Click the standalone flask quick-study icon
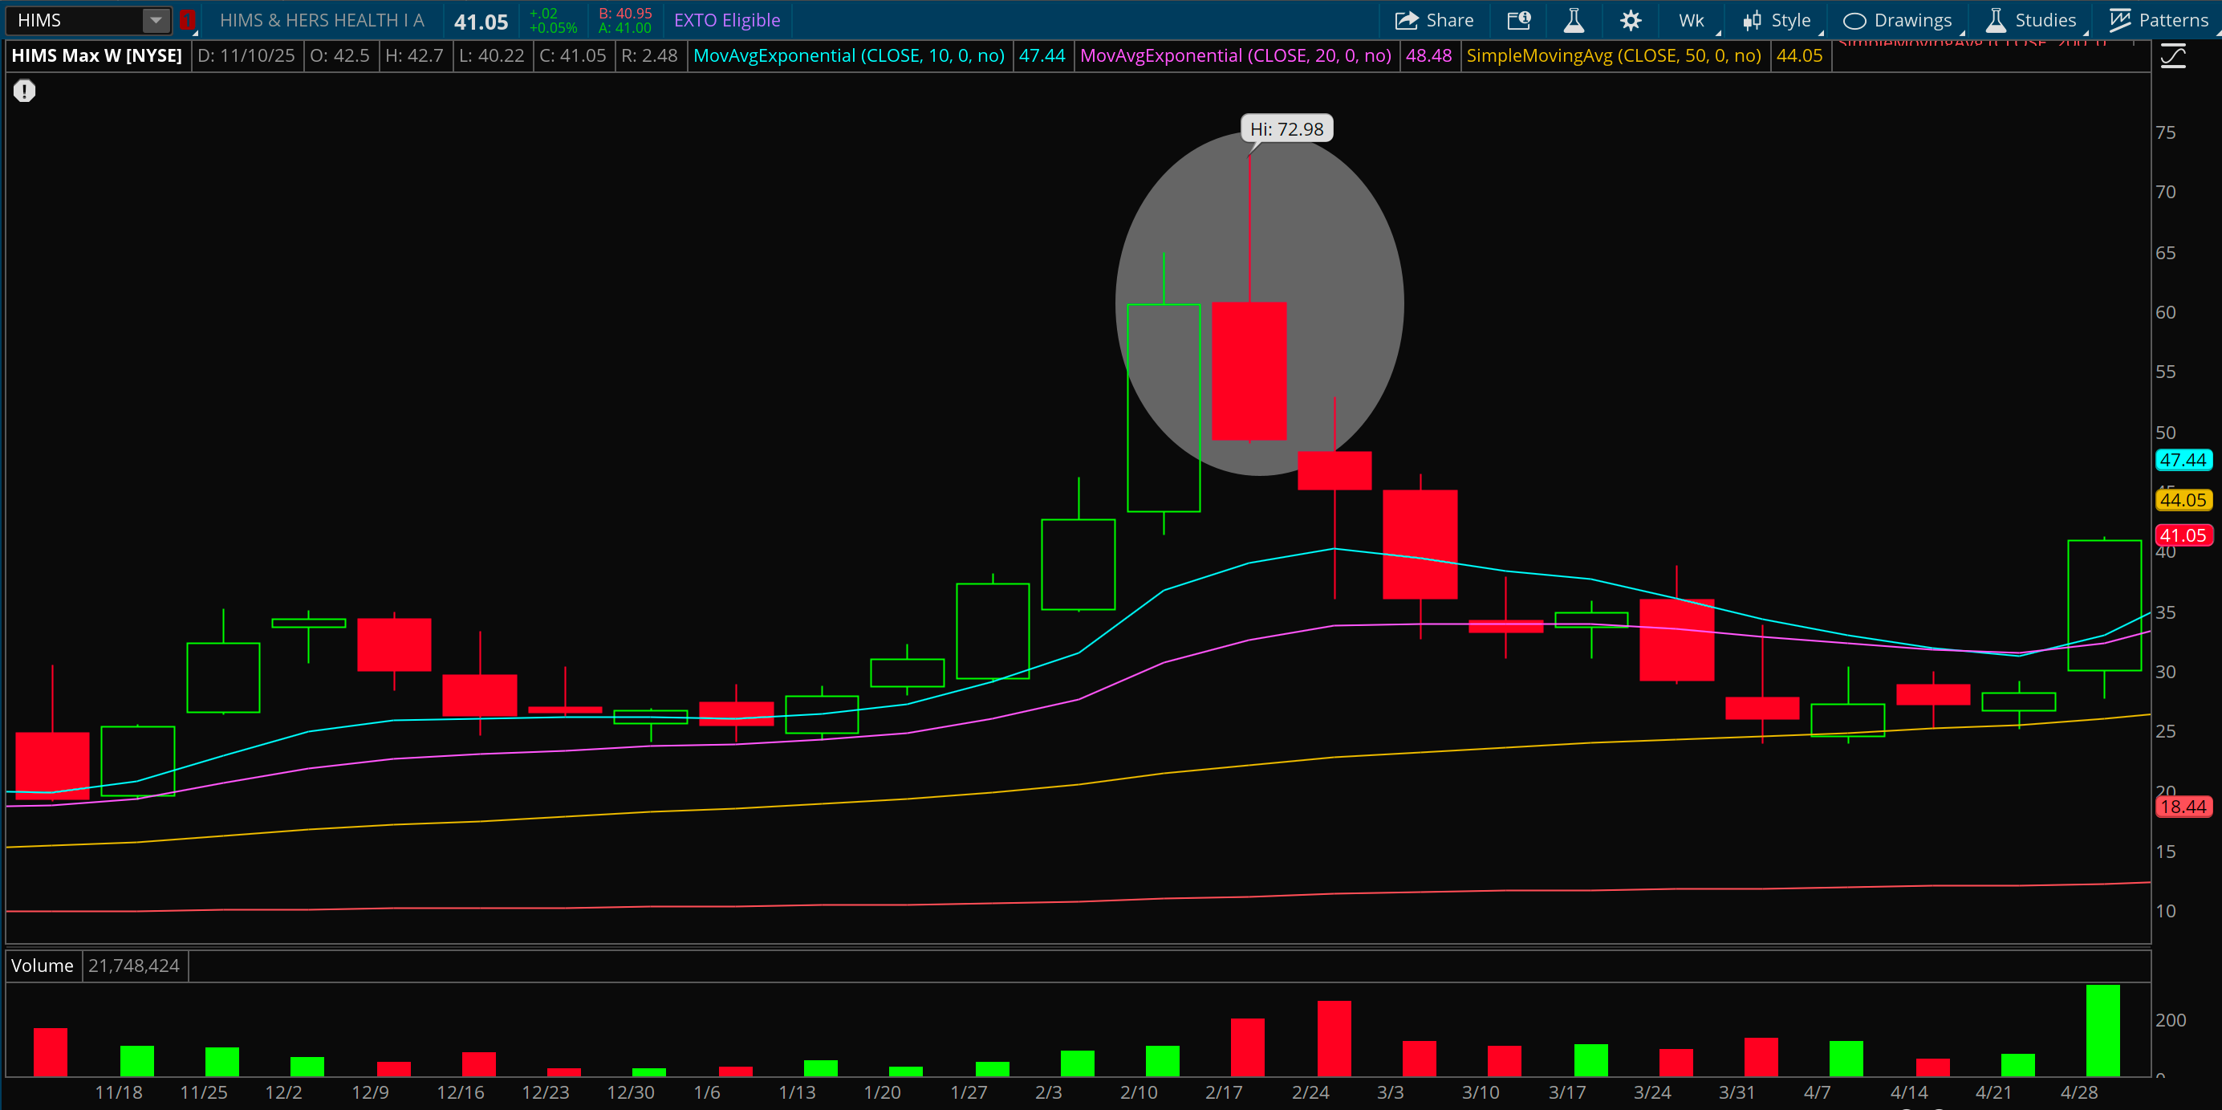The width and height of the screenshot is (2222, 1110). pyautogui.click(x=1574, y=20)
